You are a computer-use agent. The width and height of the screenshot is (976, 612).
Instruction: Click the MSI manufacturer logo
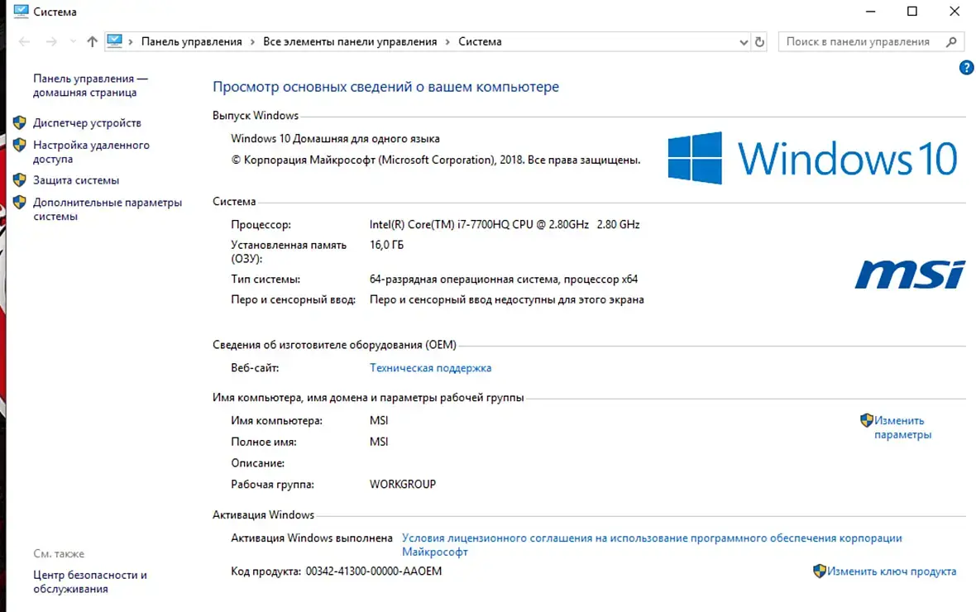pyautogui.click(x=909, y=274)
